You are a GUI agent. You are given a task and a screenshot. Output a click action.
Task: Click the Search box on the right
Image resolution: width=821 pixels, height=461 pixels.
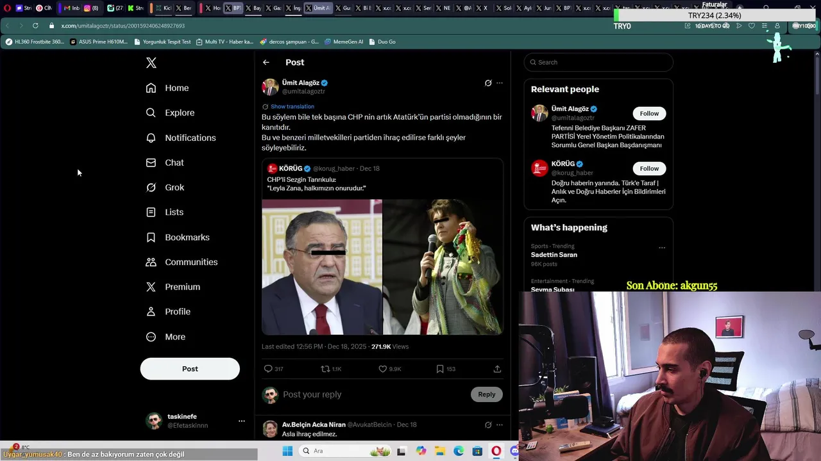(x=598, y=62)
